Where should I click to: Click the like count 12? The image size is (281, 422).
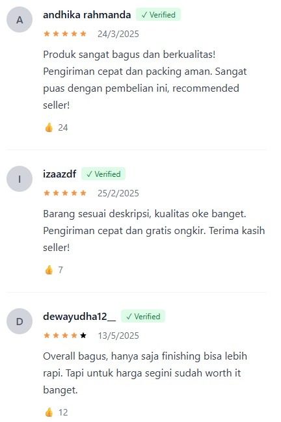click(63, 412)
